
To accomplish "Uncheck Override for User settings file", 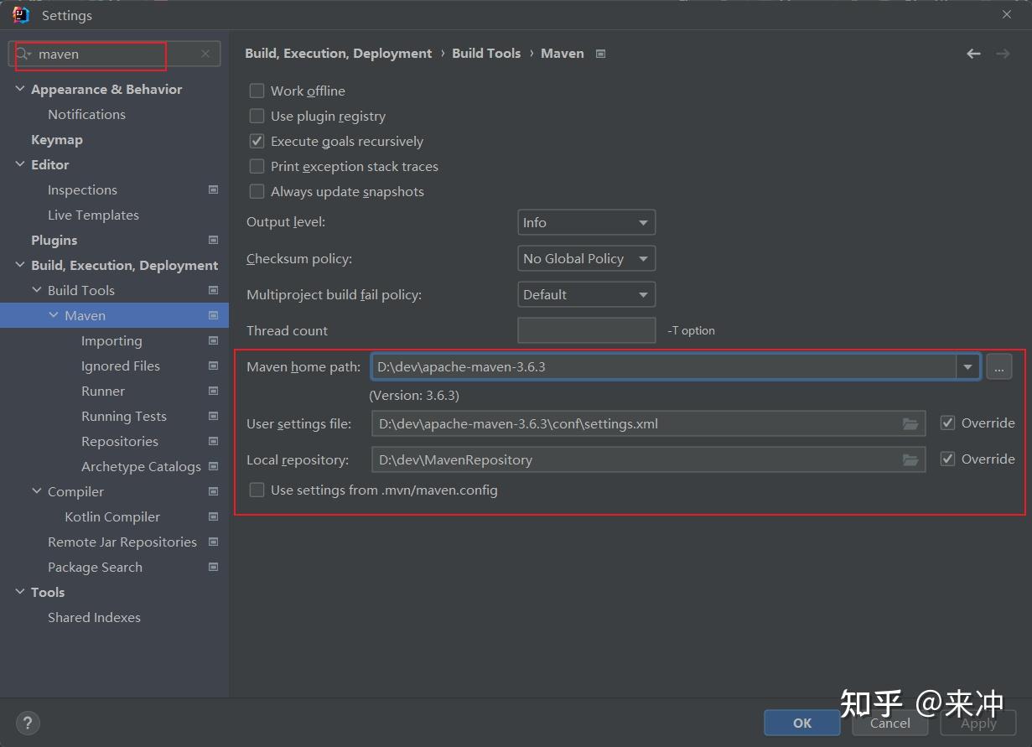I will (x=947, y=423).
